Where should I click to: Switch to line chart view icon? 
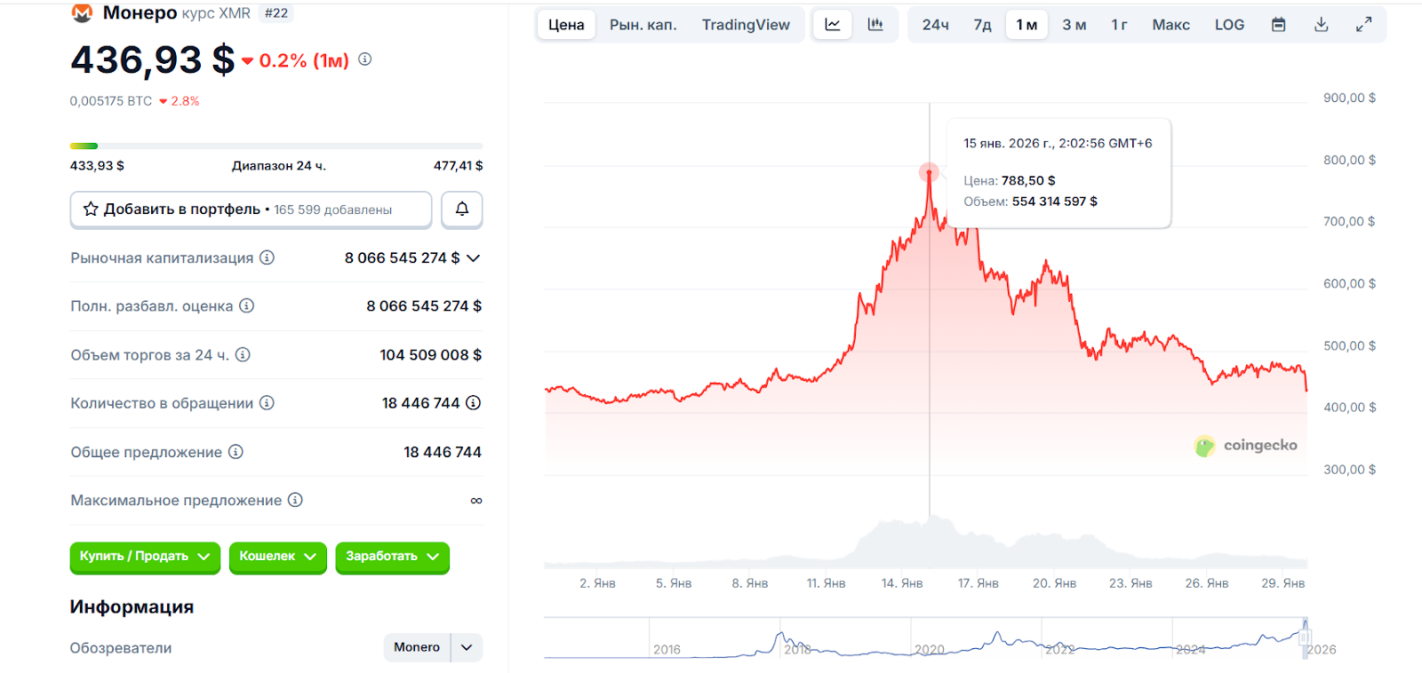pos(833,25)
